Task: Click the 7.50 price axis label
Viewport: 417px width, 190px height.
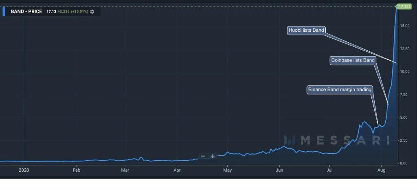Action: pyautogui.click(x=404, y=95)
